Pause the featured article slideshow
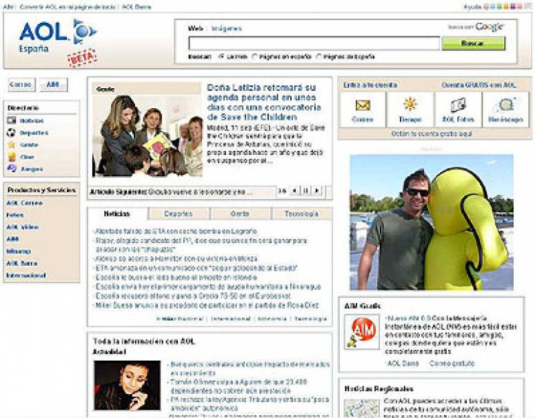The height and width of the screenshot is (418, 535). pos(305,190)
